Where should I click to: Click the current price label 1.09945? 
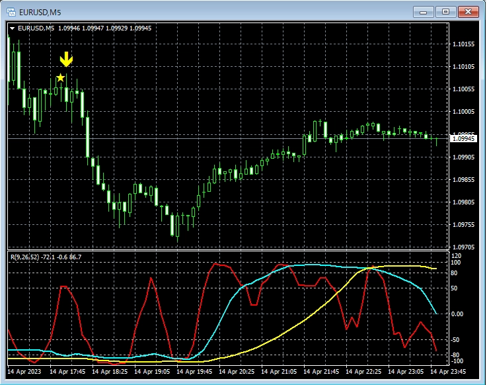[x=463, y=139]
